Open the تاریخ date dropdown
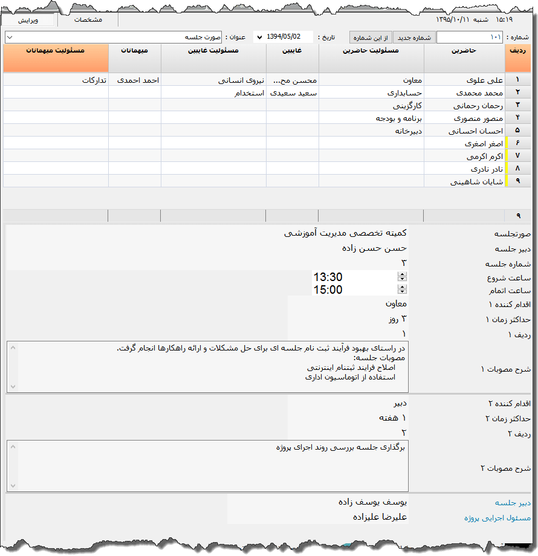The height and width of the screenshot is (556, 538). click(x=260, y=37)
